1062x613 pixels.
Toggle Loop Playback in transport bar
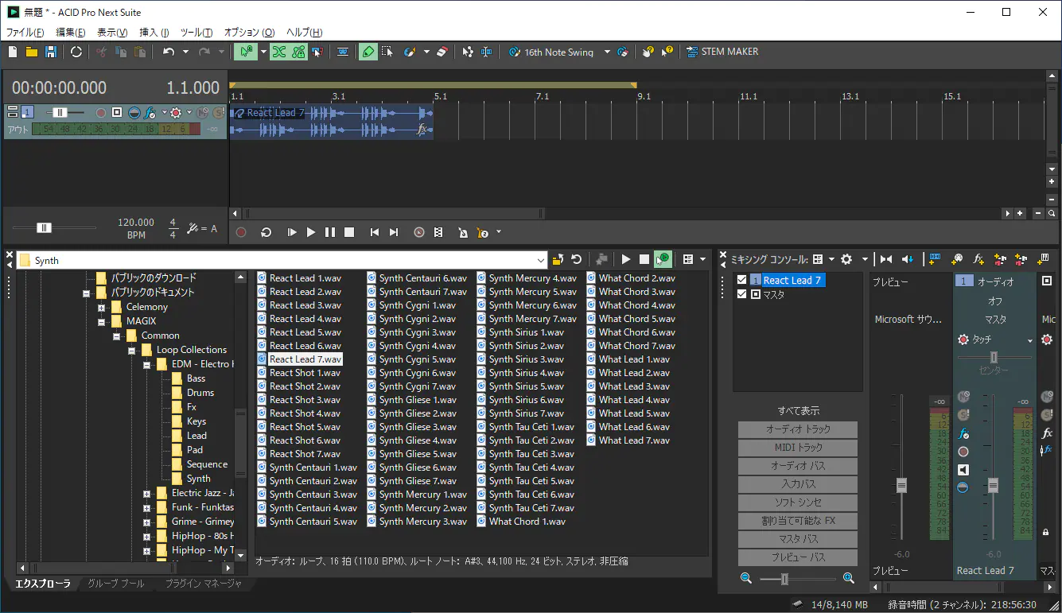tap(266, 232)
